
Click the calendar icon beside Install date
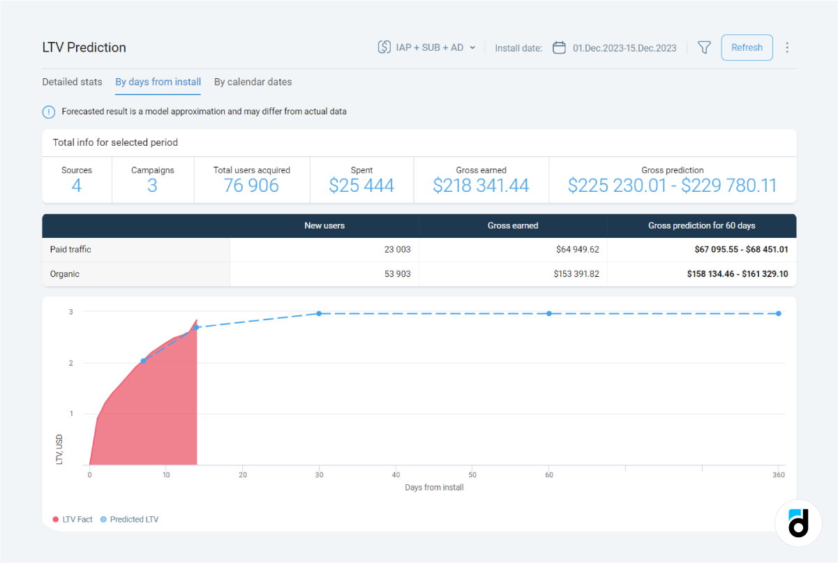[559, 47]
